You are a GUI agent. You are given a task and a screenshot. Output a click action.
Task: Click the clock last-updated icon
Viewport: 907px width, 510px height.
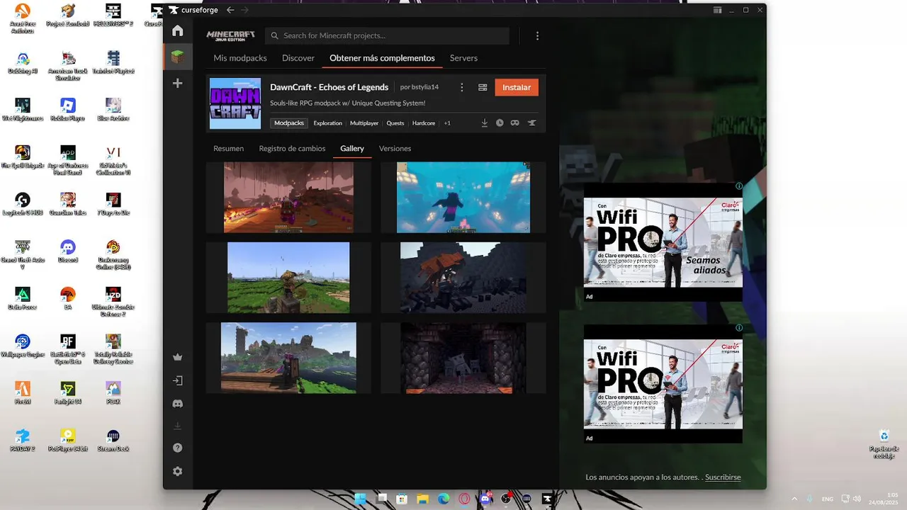pos(500,123)
